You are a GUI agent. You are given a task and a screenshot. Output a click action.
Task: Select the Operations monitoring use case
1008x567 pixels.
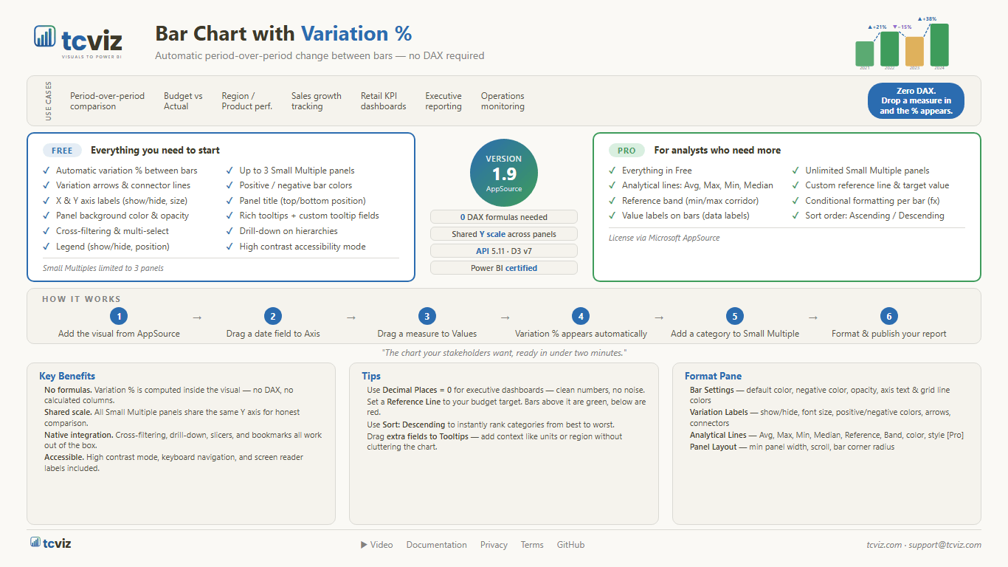[503, 101]
